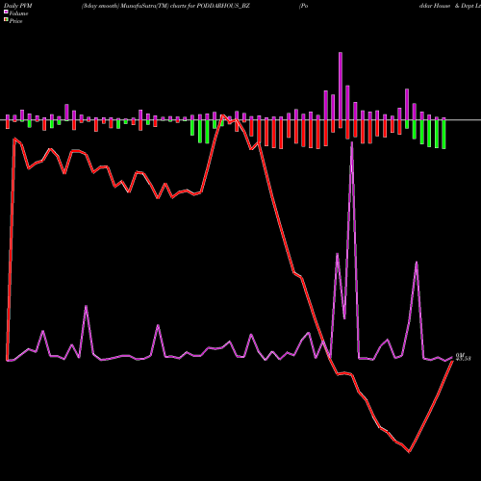Image resolution: width=481 pixels, height=481 pixels.
Task: Select the "Price" legend label
Action: (x=15, y=21)
